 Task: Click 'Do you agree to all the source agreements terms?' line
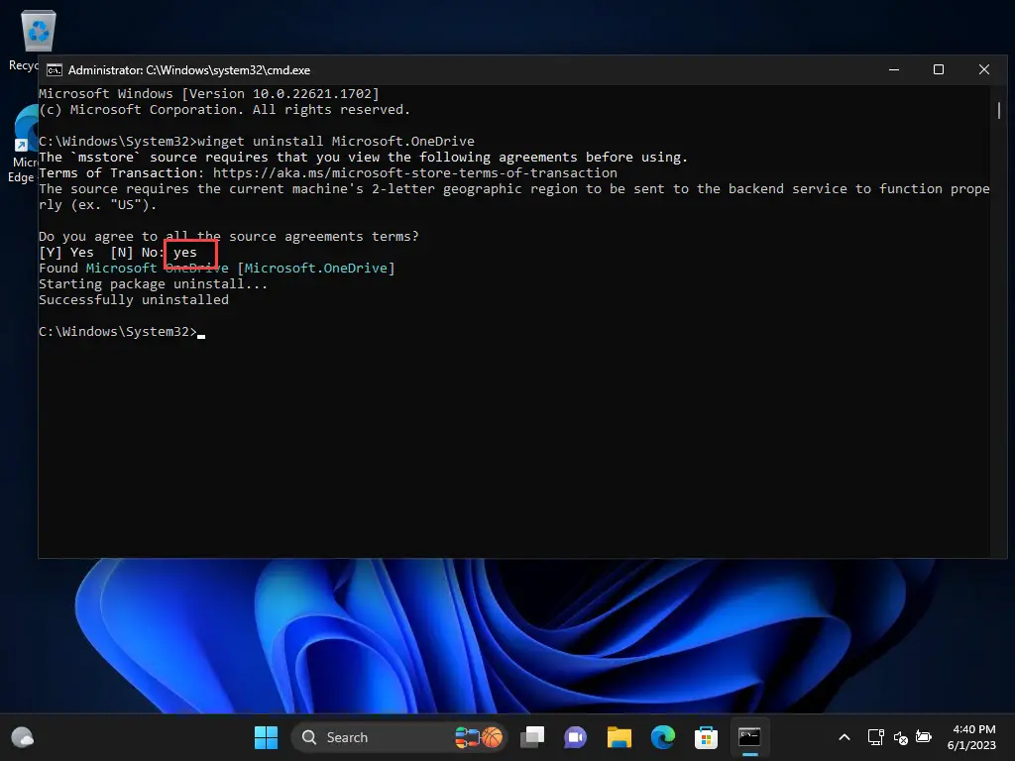point(229,236)
